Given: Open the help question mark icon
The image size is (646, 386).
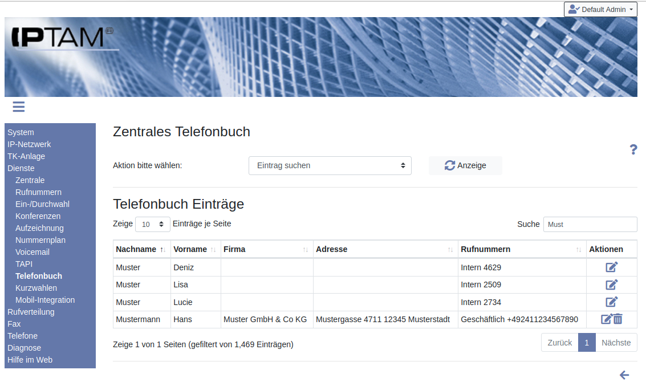Looking at the screenshot, I should coord(633,150).
